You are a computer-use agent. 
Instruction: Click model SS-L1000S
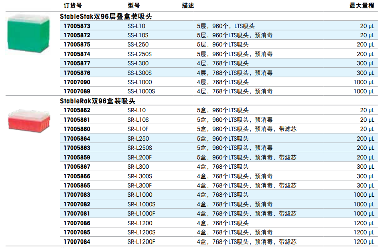click(141, 91)
